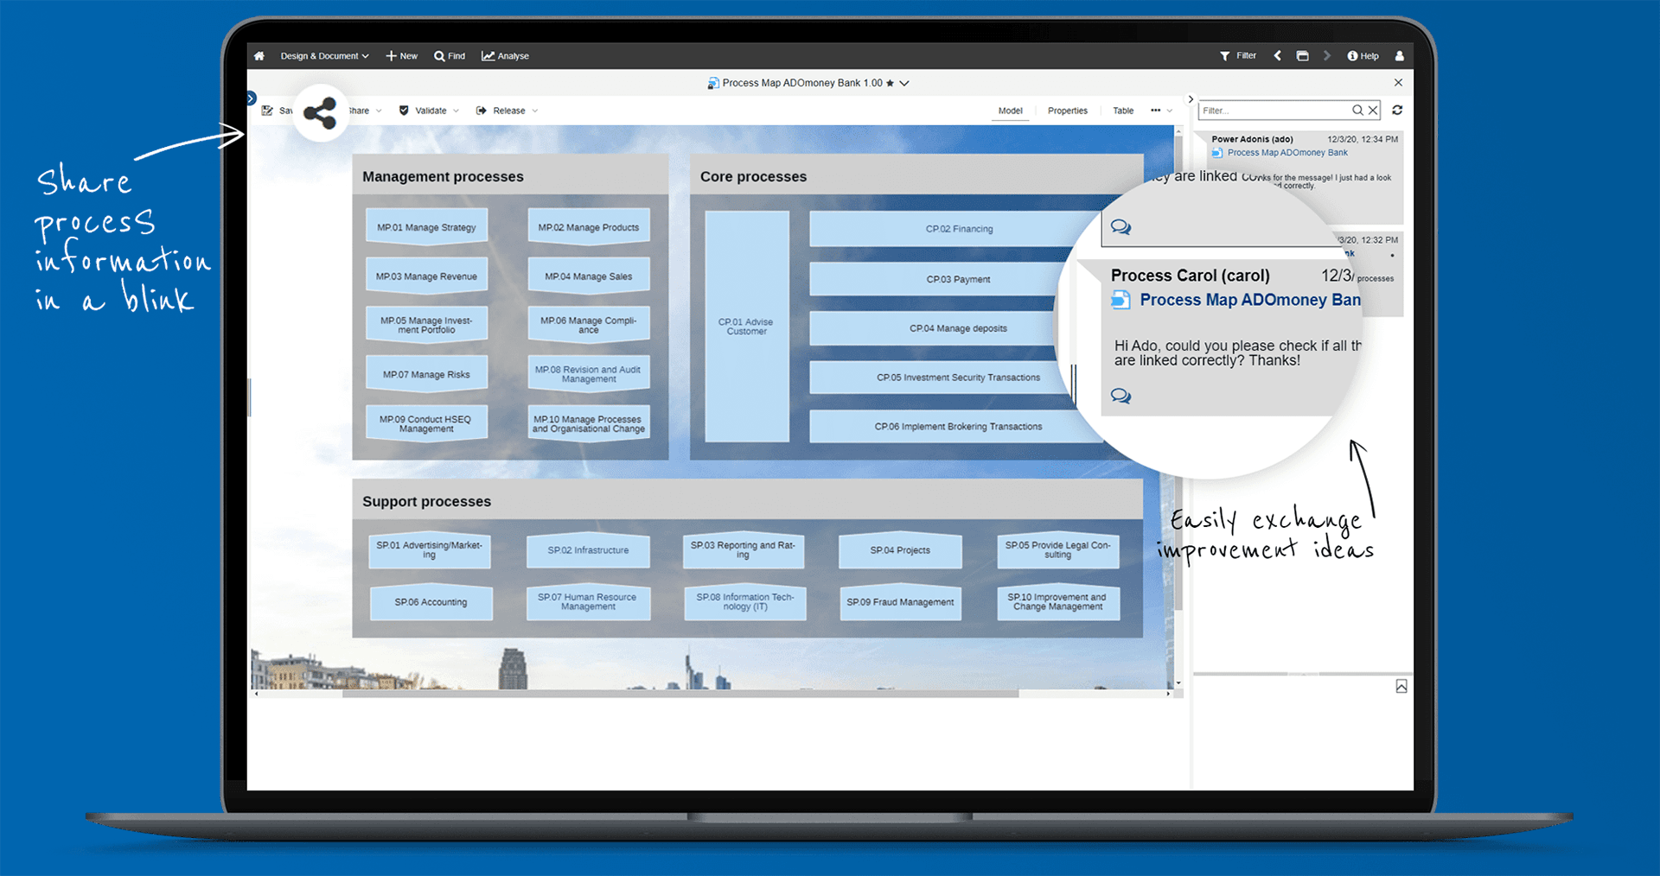The width and height of the screenshot is (1660, 876).
Task: Expand the Design & Document dropdown
Action: point(364,55)
